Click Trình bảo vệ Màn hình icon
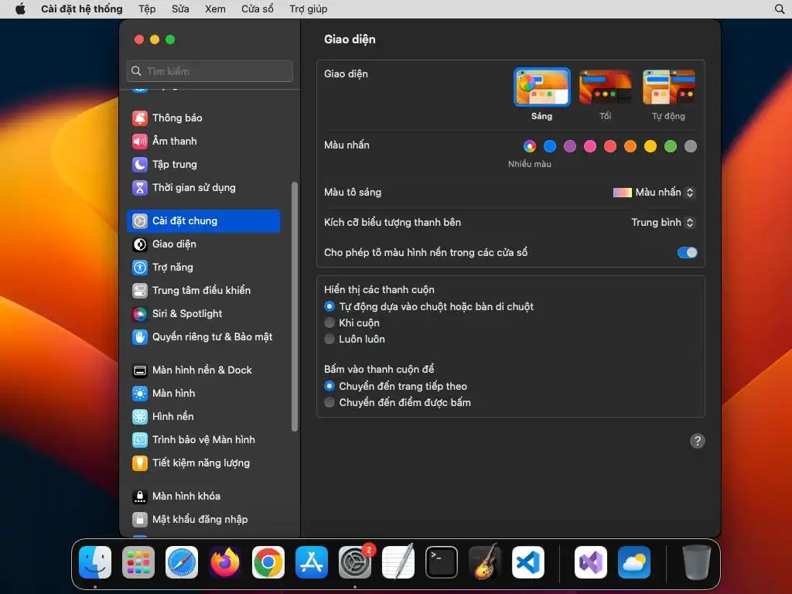The height and width of the screenshot is (594, 792). [x=140, y=440]
